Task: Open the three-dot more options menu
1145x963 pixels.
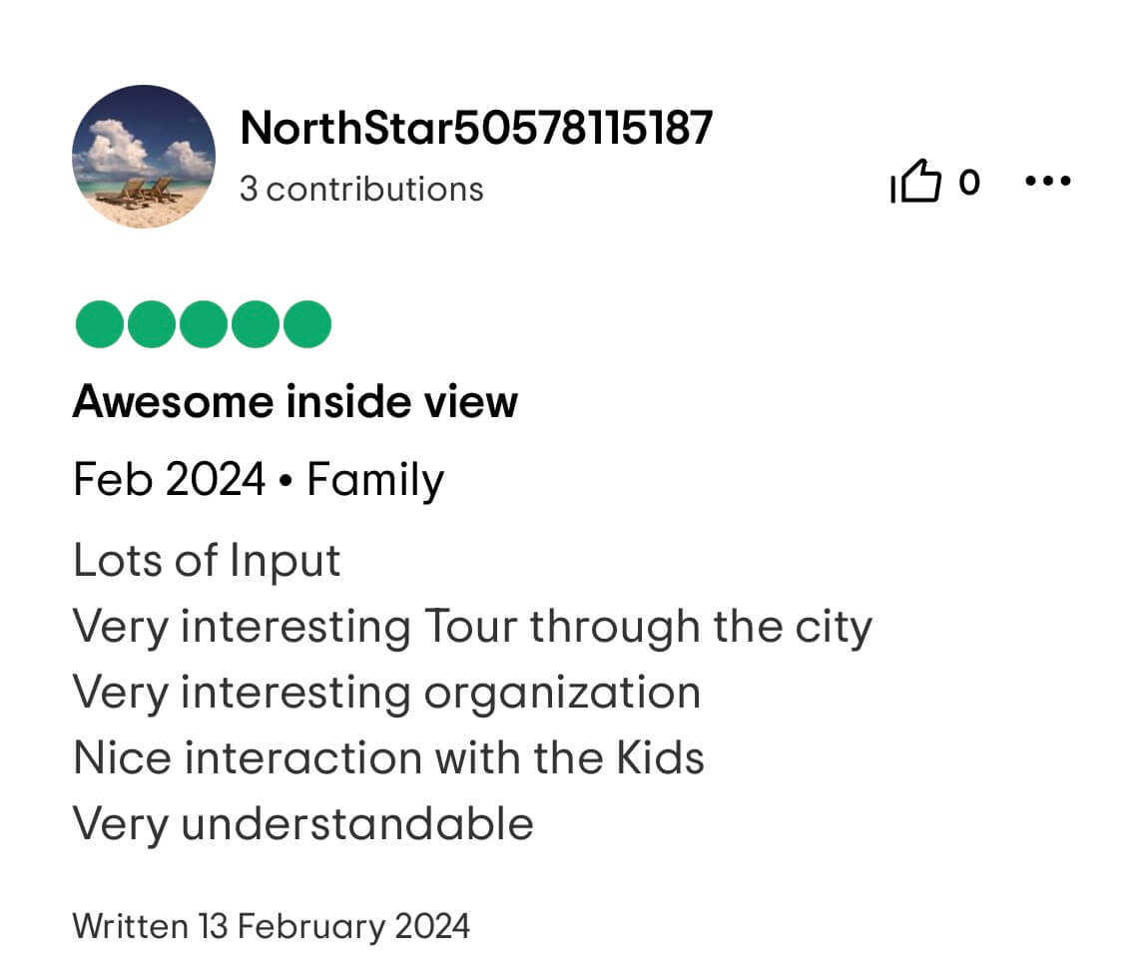Action: coord(1048,183)
